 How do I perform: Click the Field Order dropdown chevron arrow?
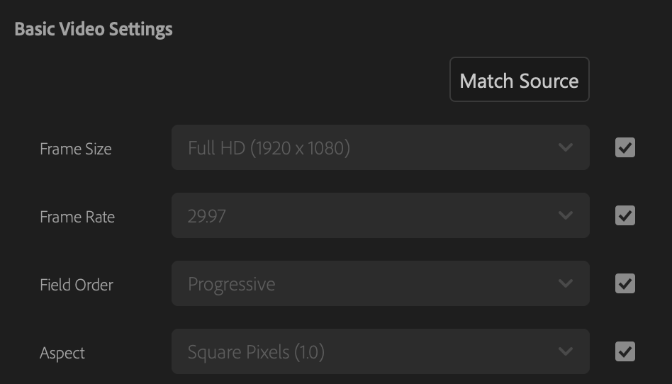566,283
